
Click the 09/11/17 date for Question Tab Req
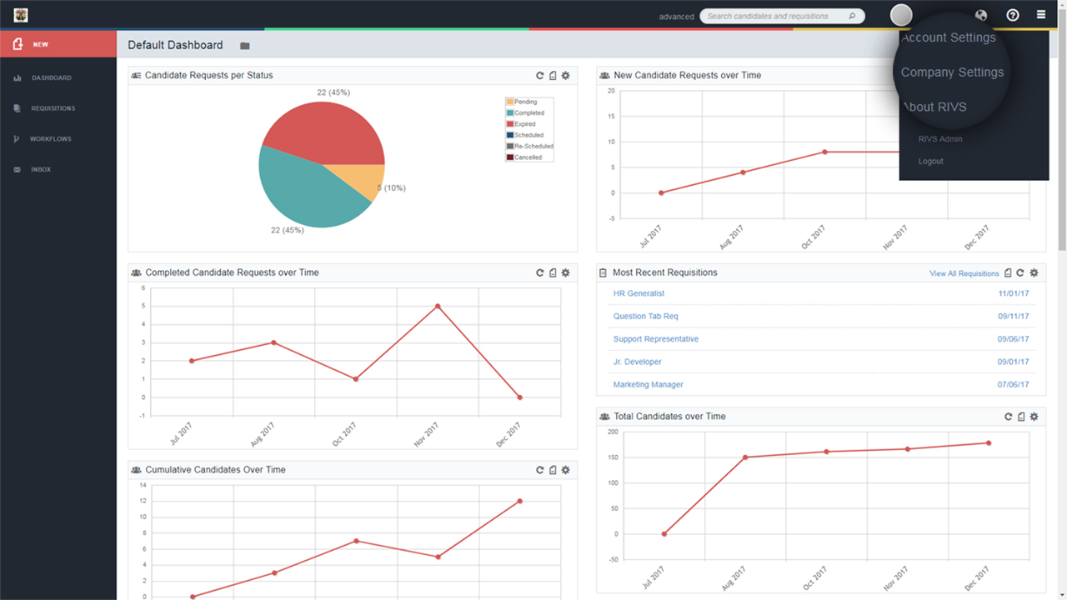click(1013, 316)
